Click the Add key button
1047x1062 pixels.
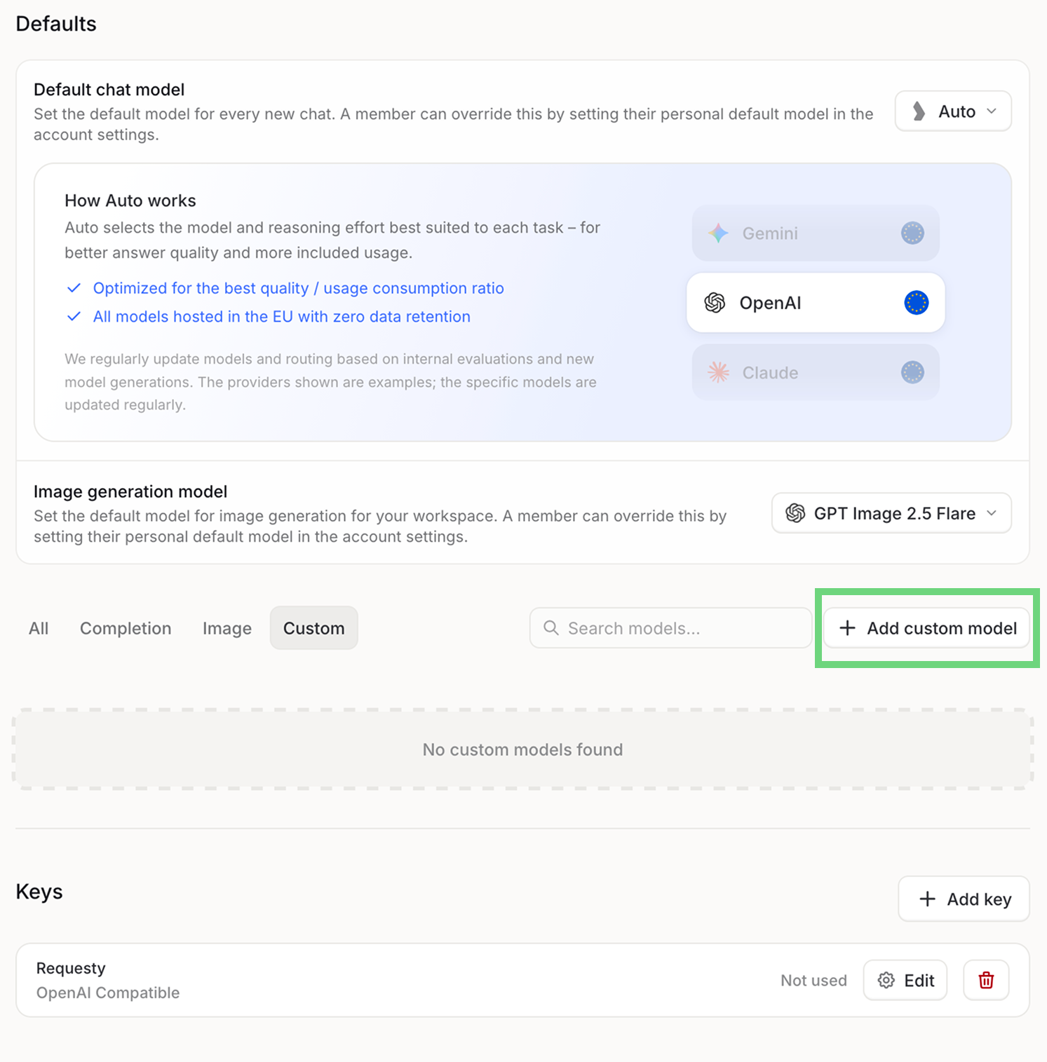[x=964, y=899]
